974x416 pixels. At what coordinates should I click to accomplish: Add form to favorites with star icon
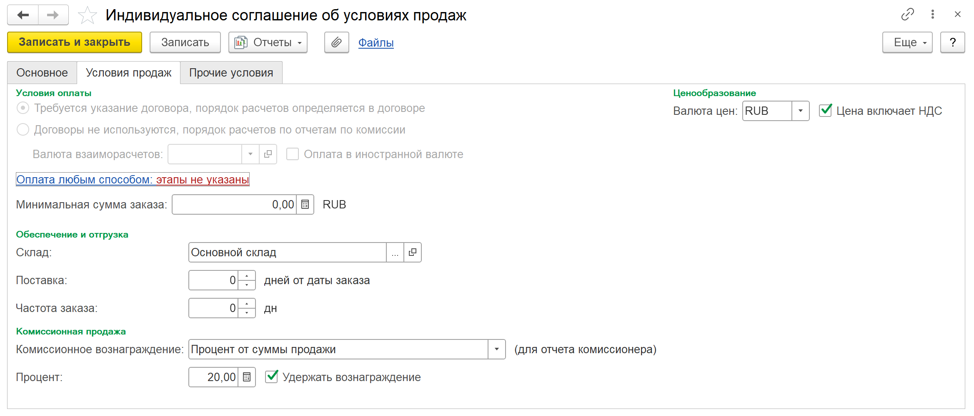click(87, 16)
